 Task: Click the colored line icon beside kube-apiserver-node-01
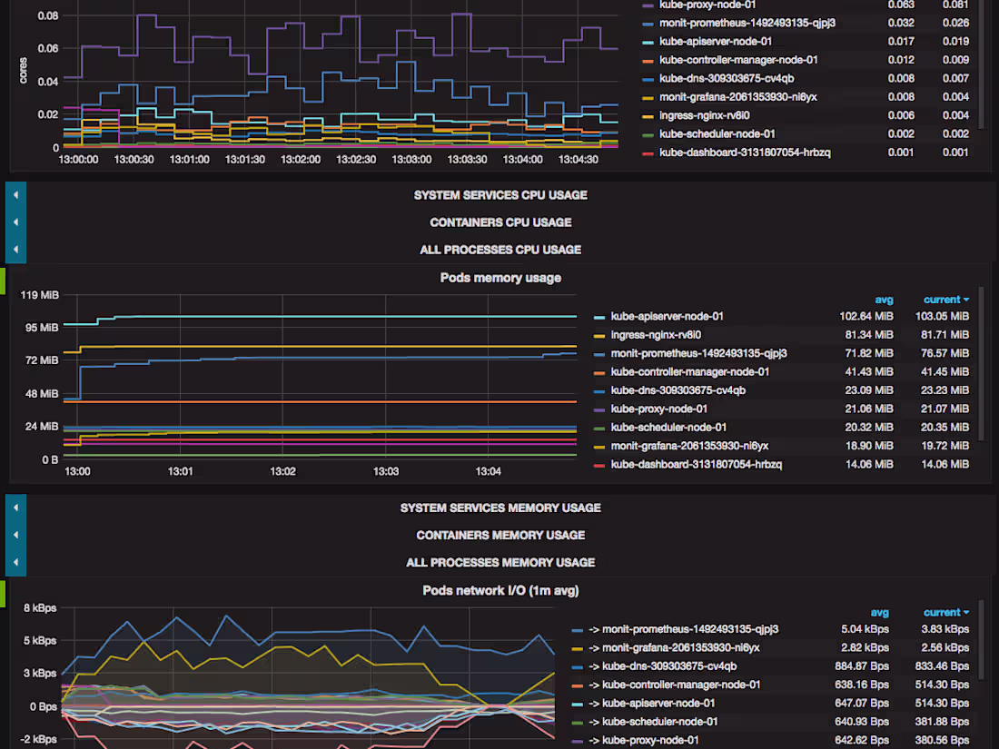click(x=599, y=316)
